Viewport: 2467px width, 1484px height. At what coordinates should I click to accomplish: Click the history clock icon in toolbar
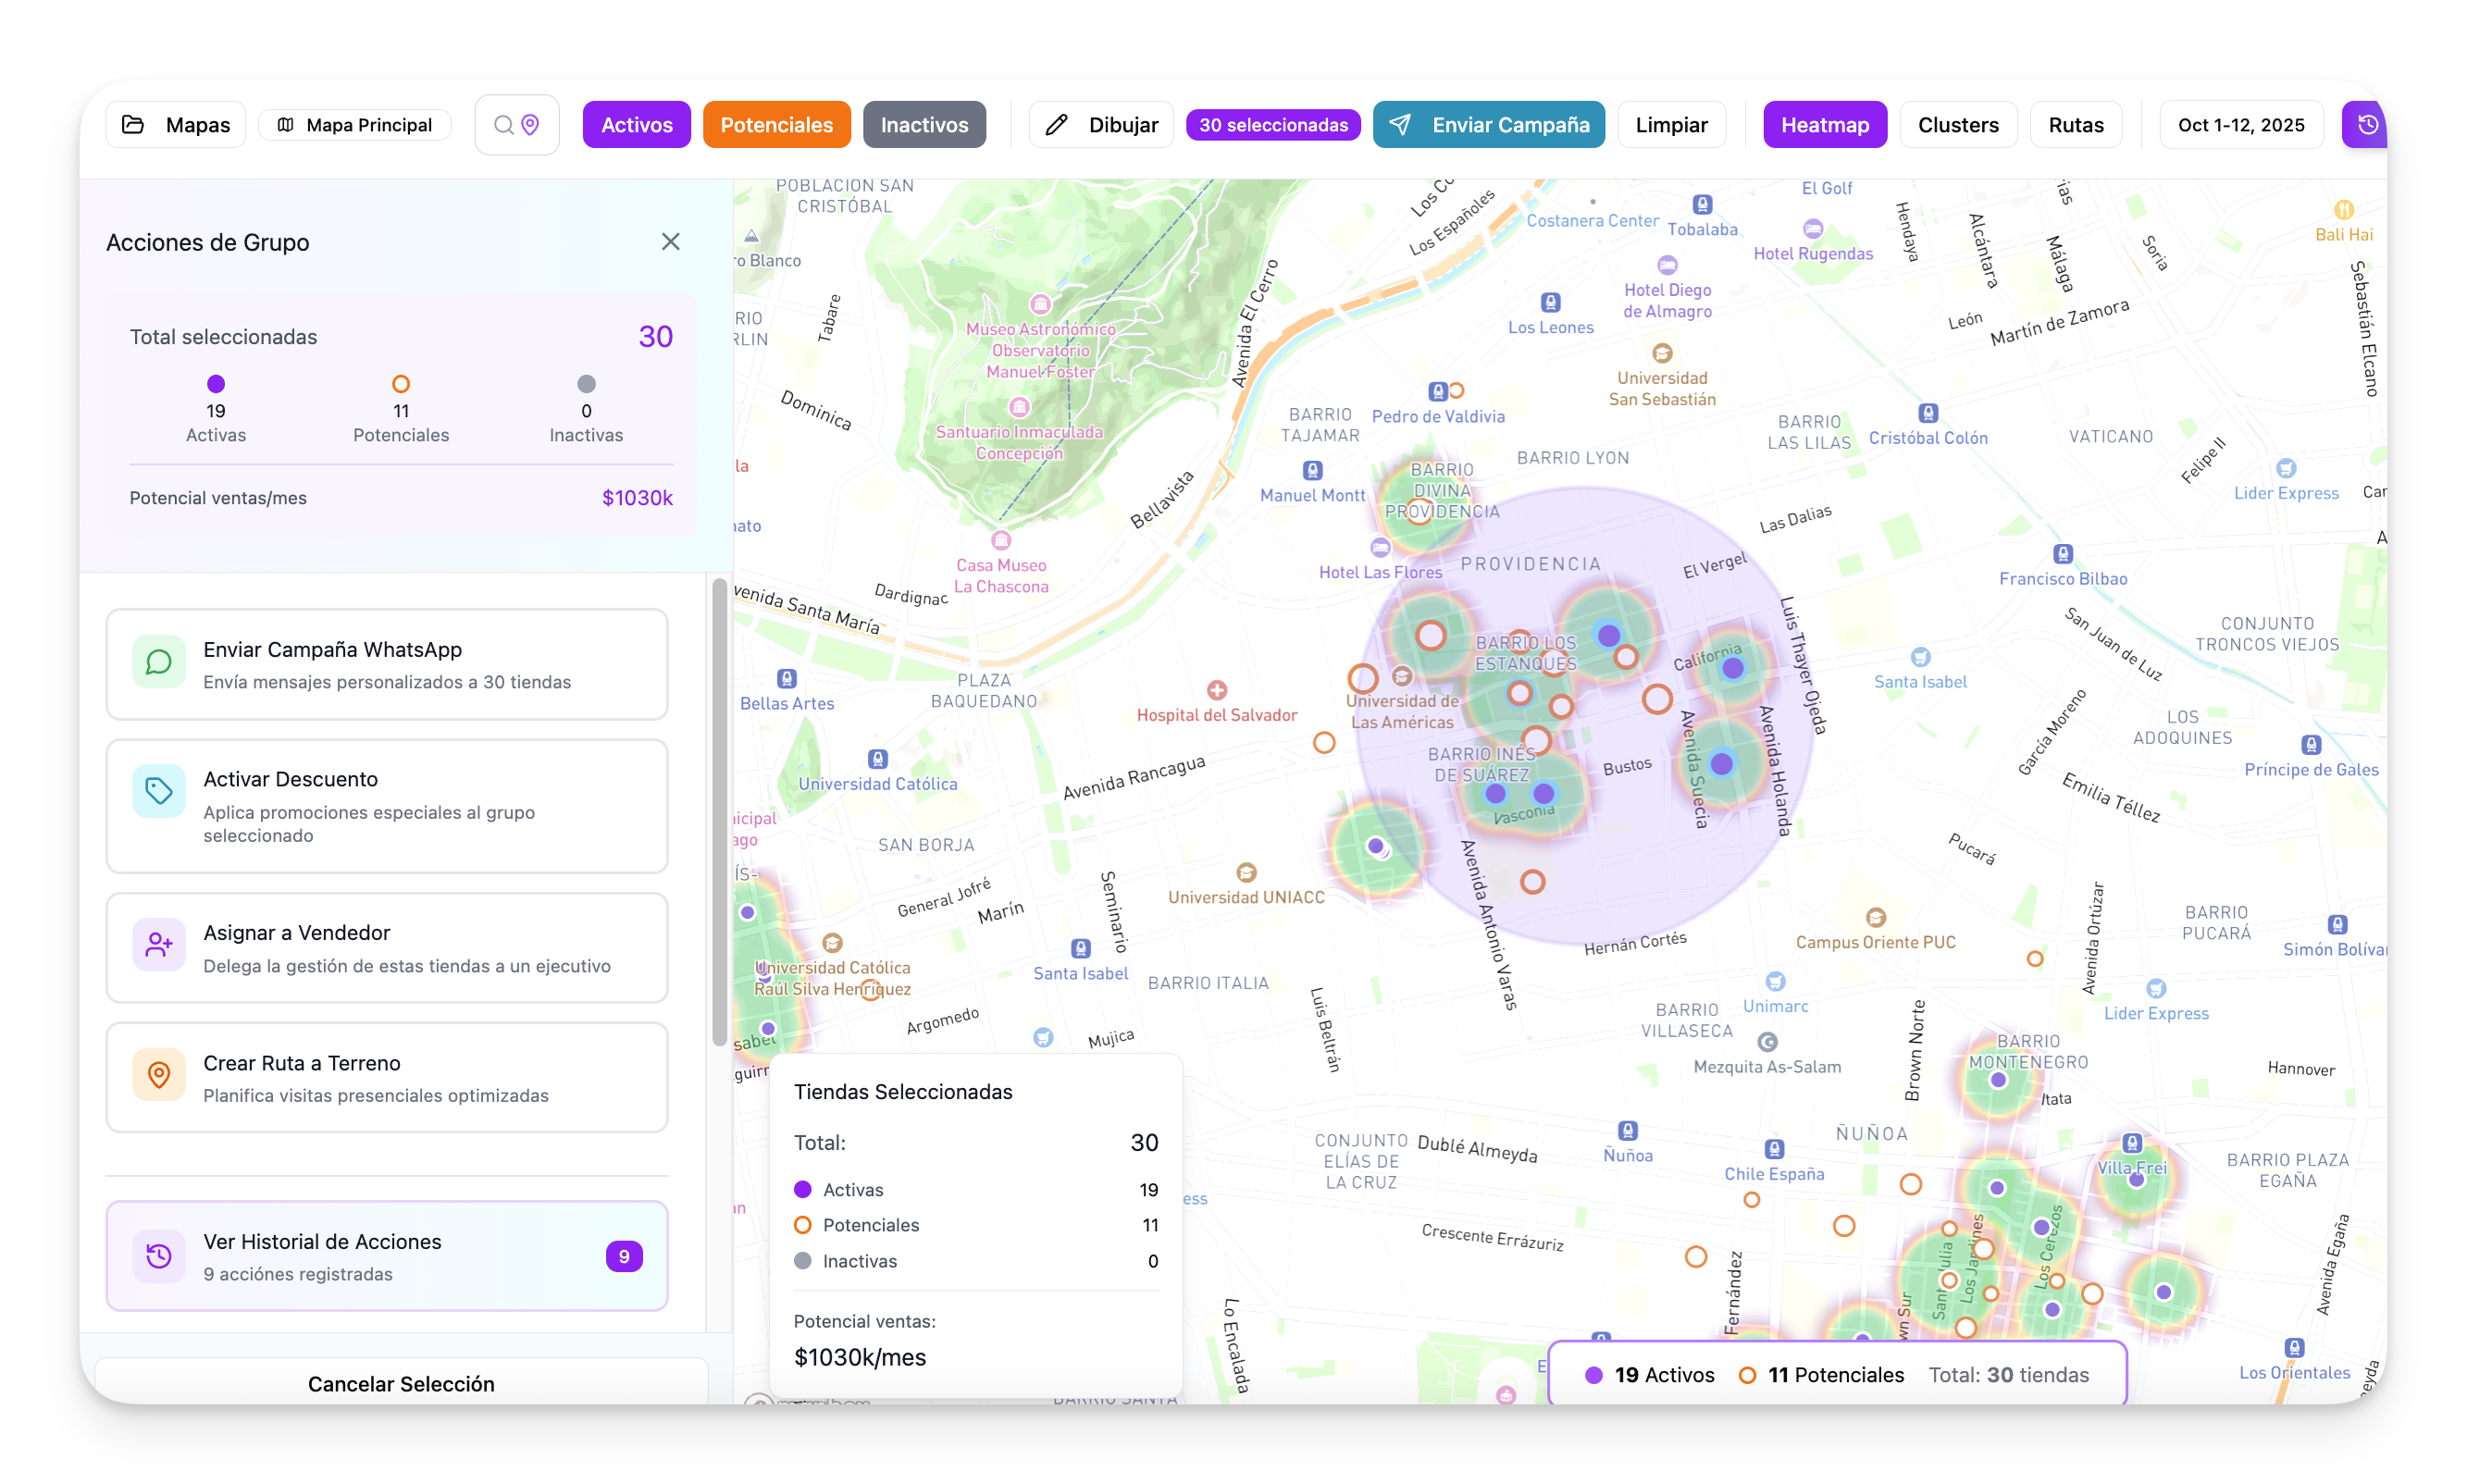[x=2367, y=125]
